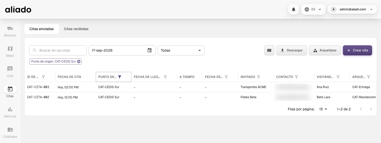Click the aliado logo
The height and width of the screenshot is (143, 381).
pyautogui.click(x=18, y=9)
